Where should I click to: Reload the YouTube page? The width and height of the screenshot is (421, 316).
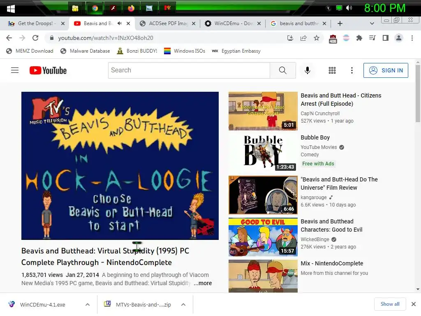[x=35, y=38]
